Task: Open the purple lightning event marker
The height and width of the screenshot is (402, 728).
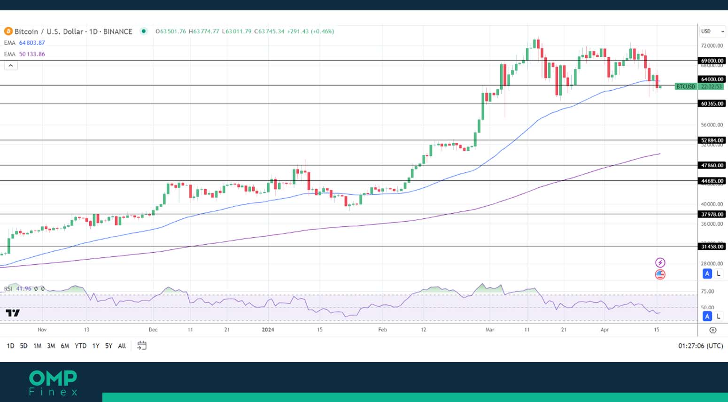Action: coord(660,263)
